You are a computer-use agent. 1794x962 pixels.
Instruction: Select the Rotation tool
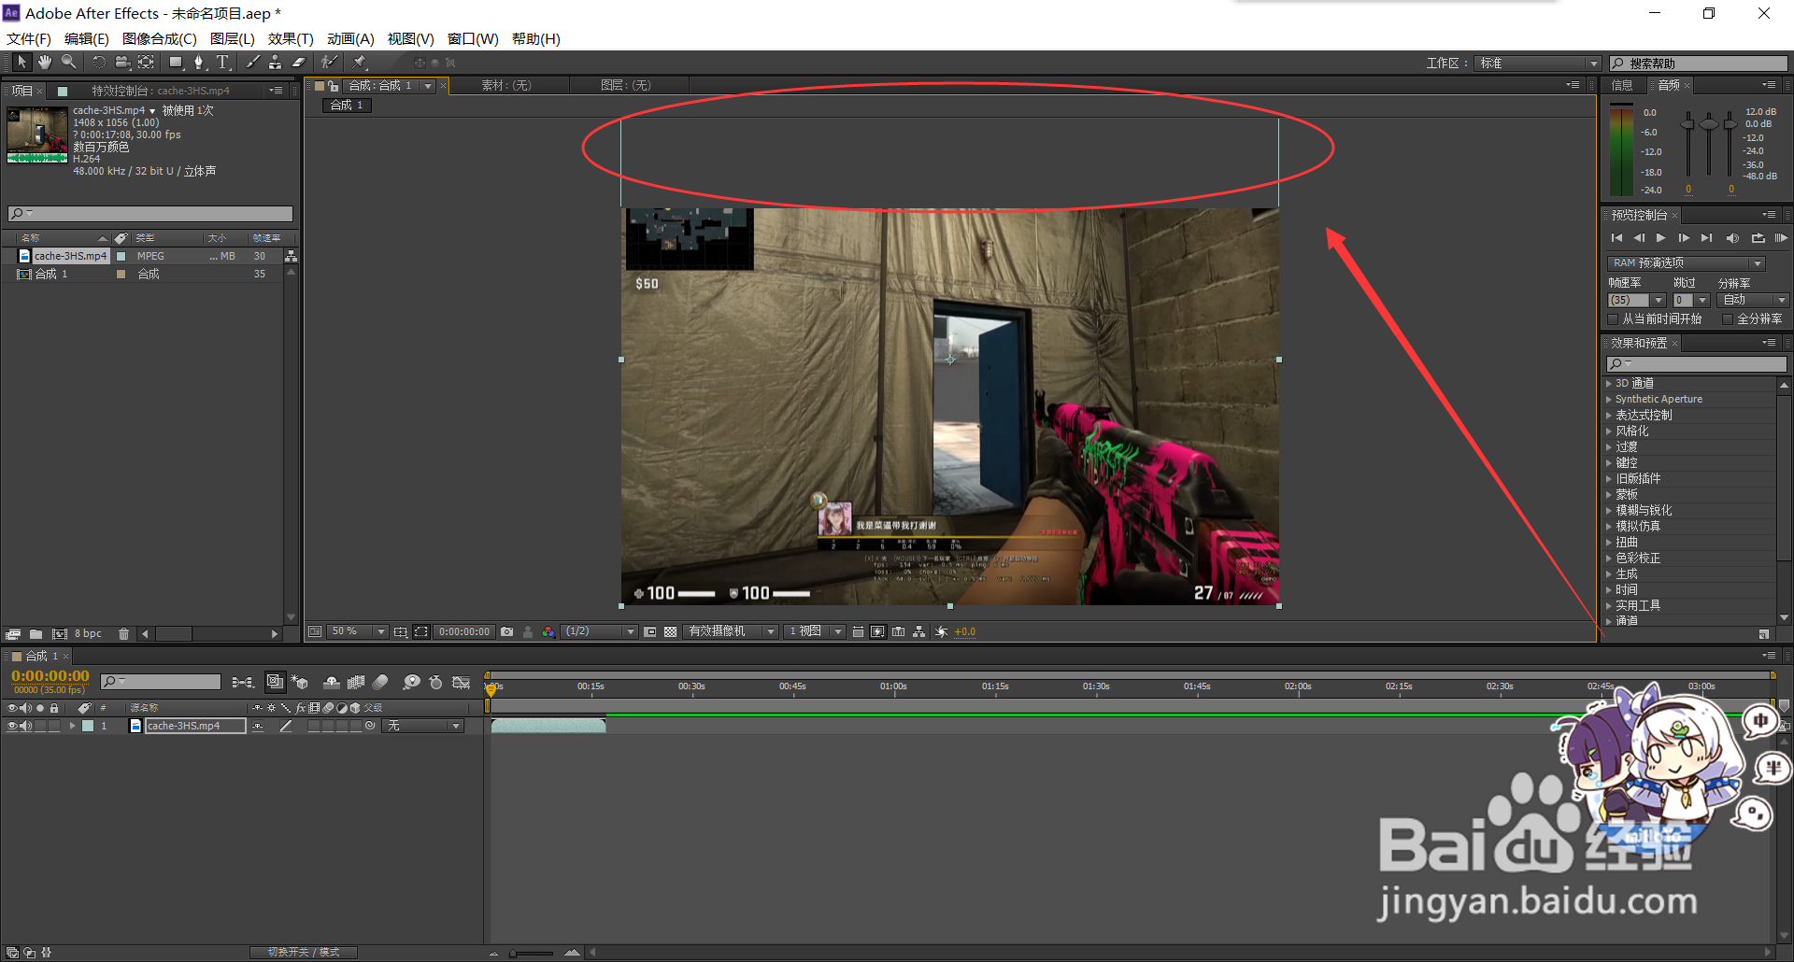click(x=98, y=62)
